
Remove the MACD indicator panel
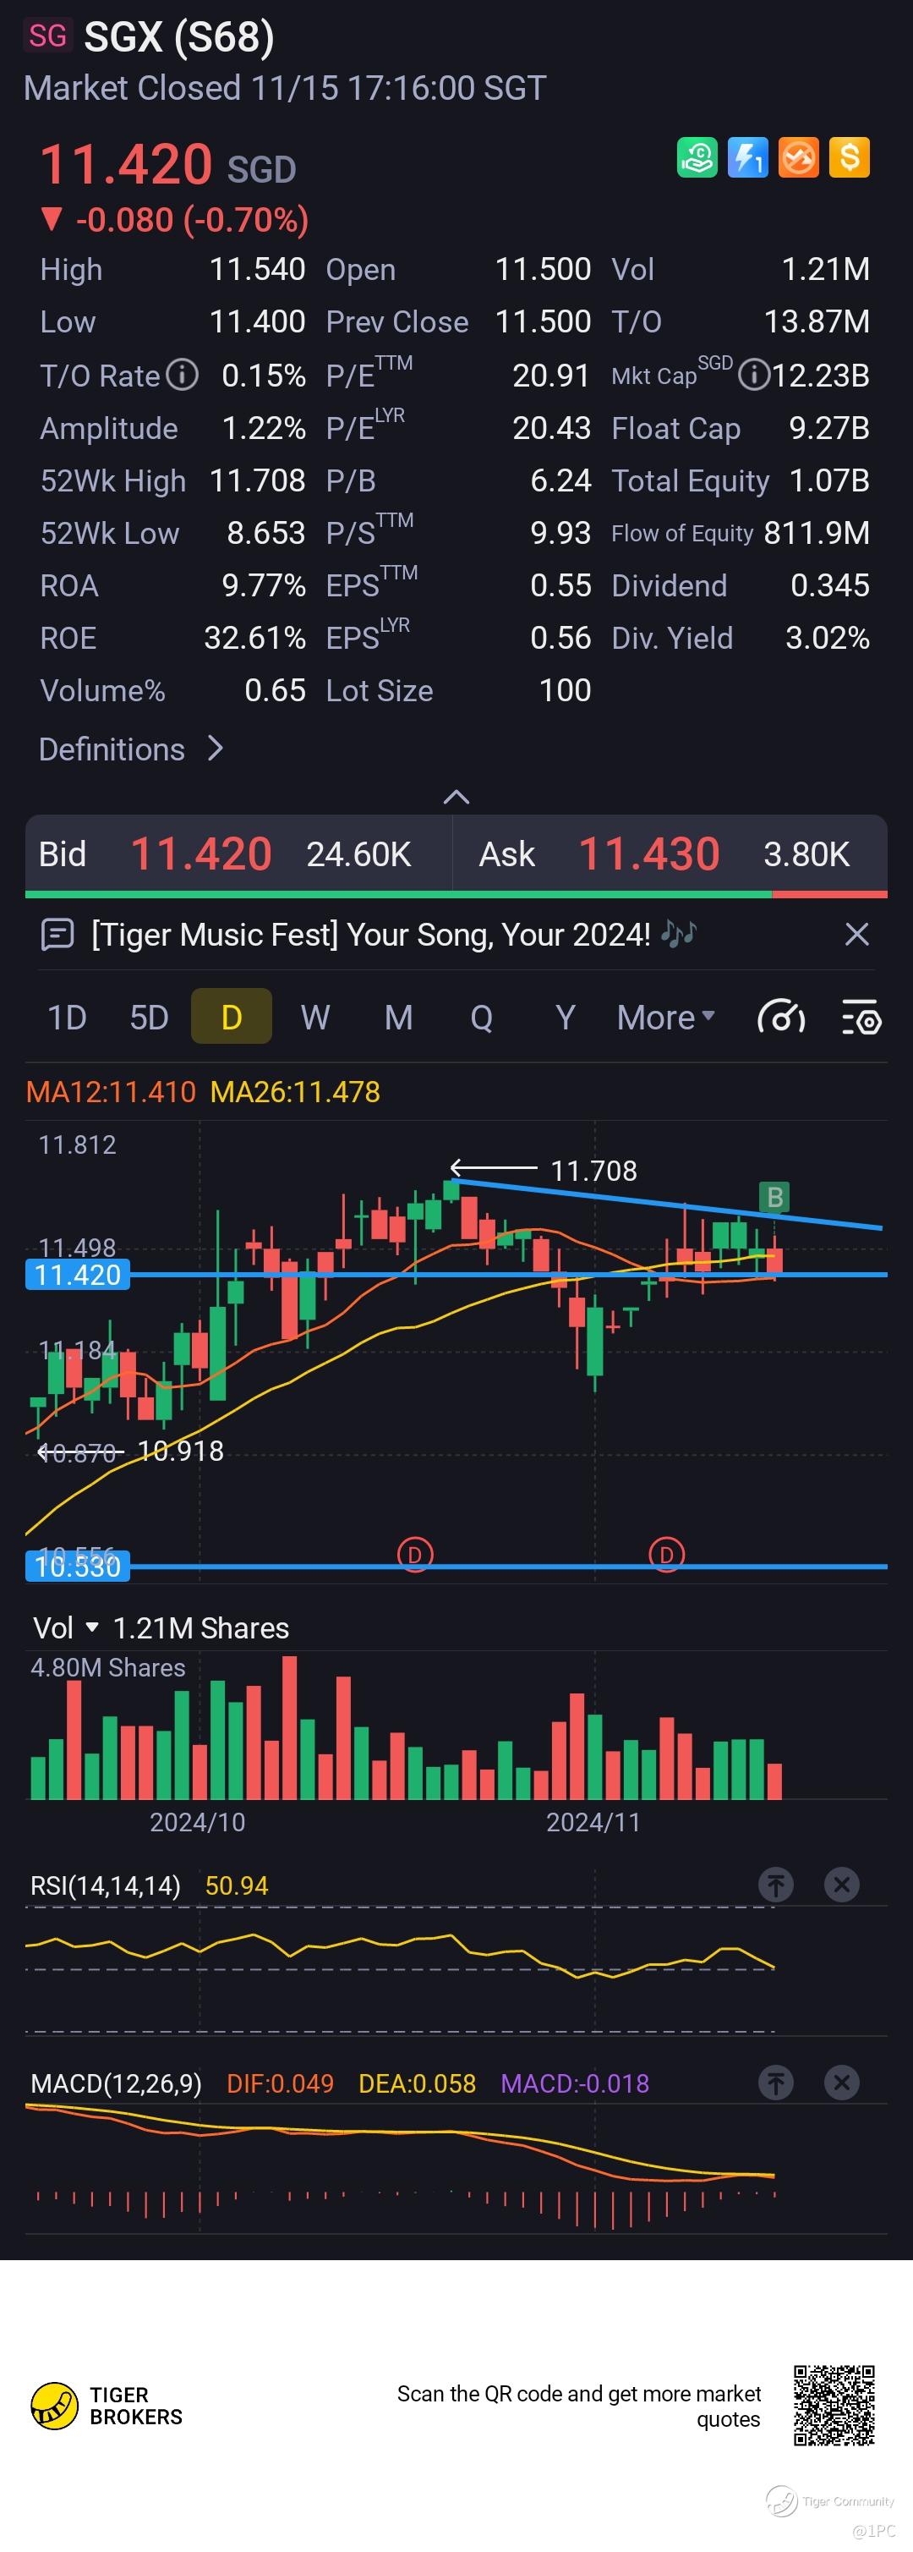842,2083
